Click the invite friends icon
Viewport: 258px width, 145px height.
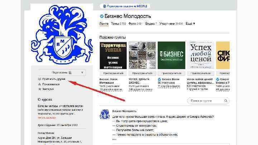click(x=39, y=79)
